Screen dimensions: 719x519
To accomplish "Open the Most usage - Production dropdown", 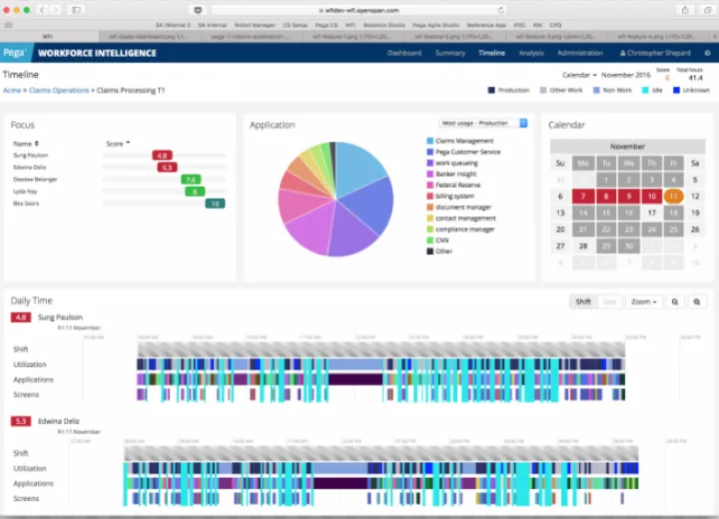I will pos(482,123).
